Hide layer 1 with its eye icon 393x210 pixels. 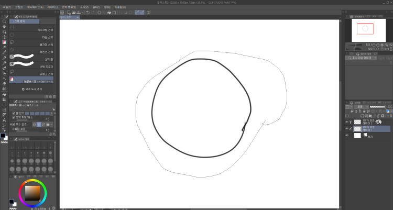tap(347, 129)
